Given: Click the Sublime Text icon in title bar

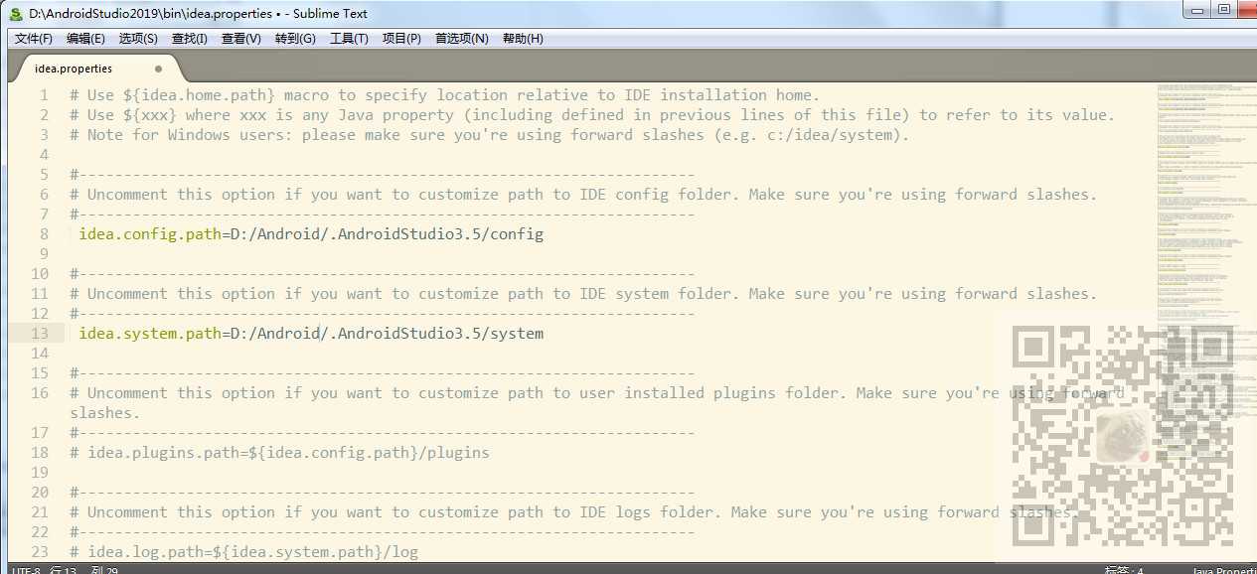Looking at the screenshot, I should click(15, 13).
